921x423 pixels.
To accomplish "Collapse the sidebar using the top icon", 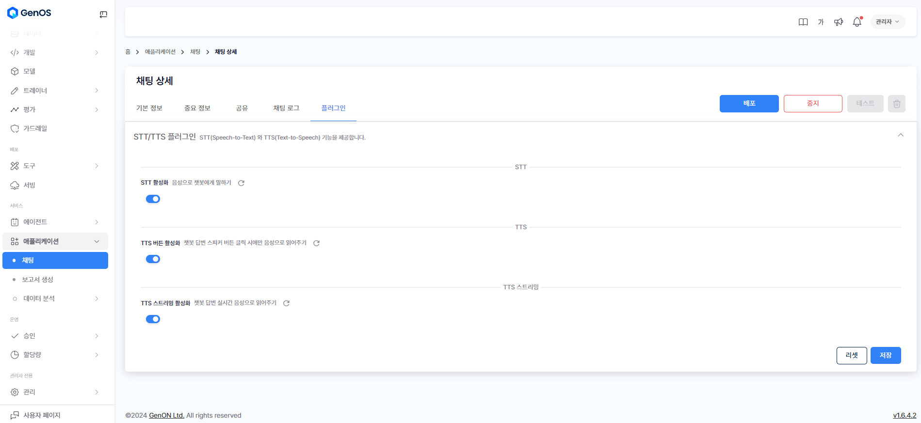I will point(103,15).
